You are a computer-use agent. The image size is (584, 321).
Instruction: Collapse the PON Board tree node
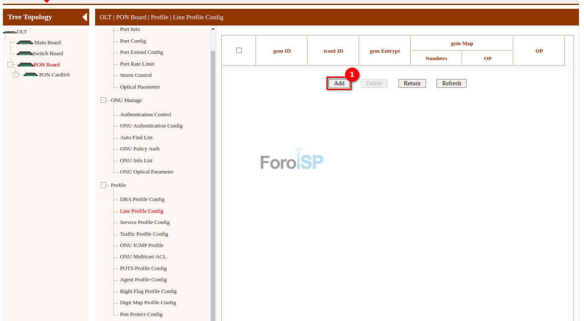point(10,65)
